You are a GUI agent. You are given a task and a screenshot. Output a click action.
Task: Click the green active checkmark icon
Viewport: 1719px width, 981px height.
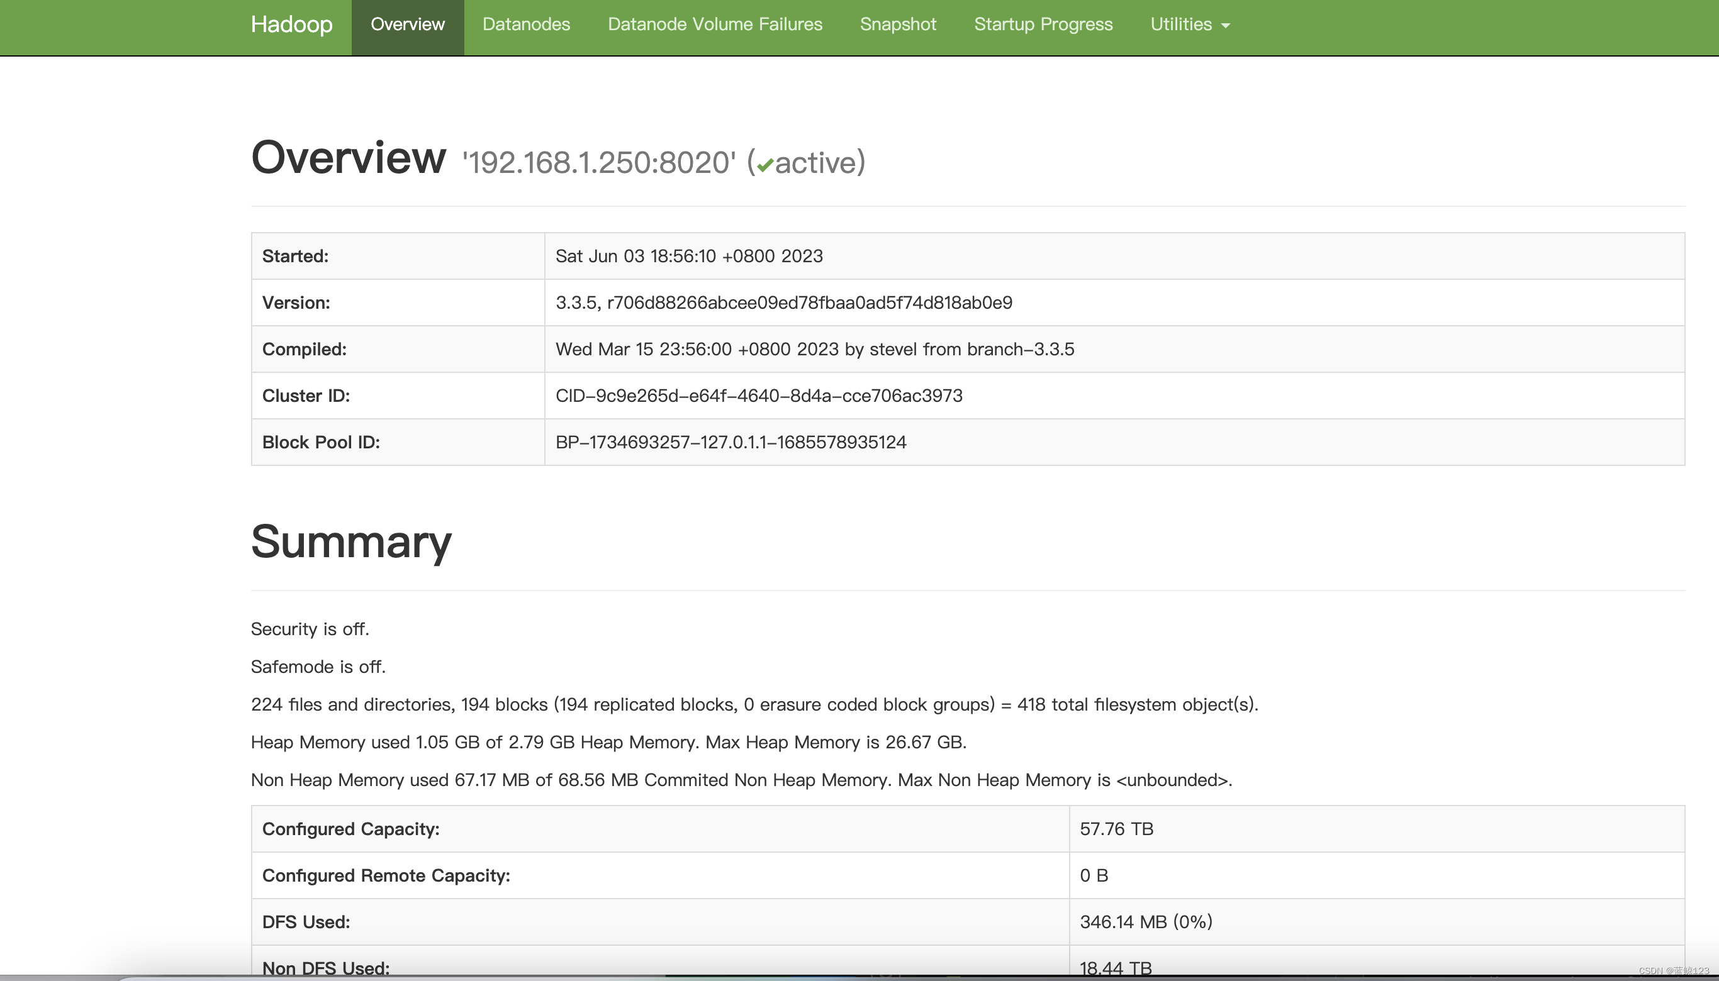click(765, 166)
